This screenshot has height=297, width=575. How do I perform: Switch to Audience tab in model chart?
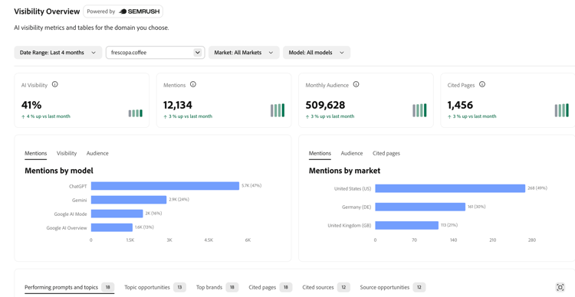click(x=97, y=153)
